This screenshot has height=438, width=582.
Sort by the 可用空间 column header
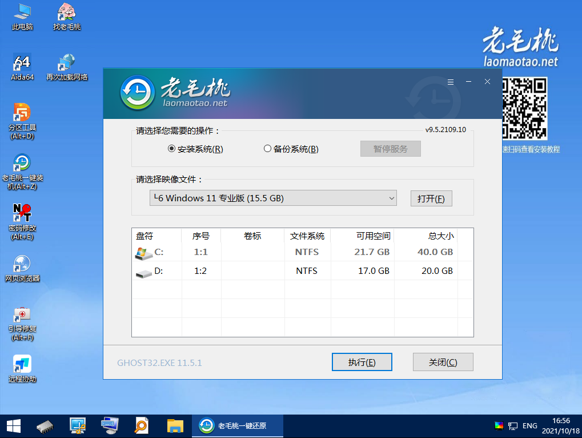[362, 236]
